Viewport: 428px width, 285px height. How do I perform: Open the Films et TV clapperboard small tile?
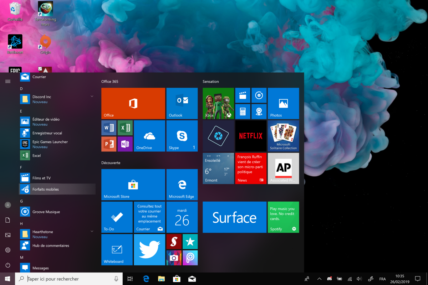243,95
